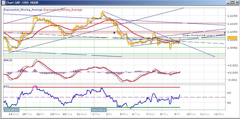Click the Nov 2012 month marker
The width and height of the screenshot is (240, 119).
(x=98, y=109)
